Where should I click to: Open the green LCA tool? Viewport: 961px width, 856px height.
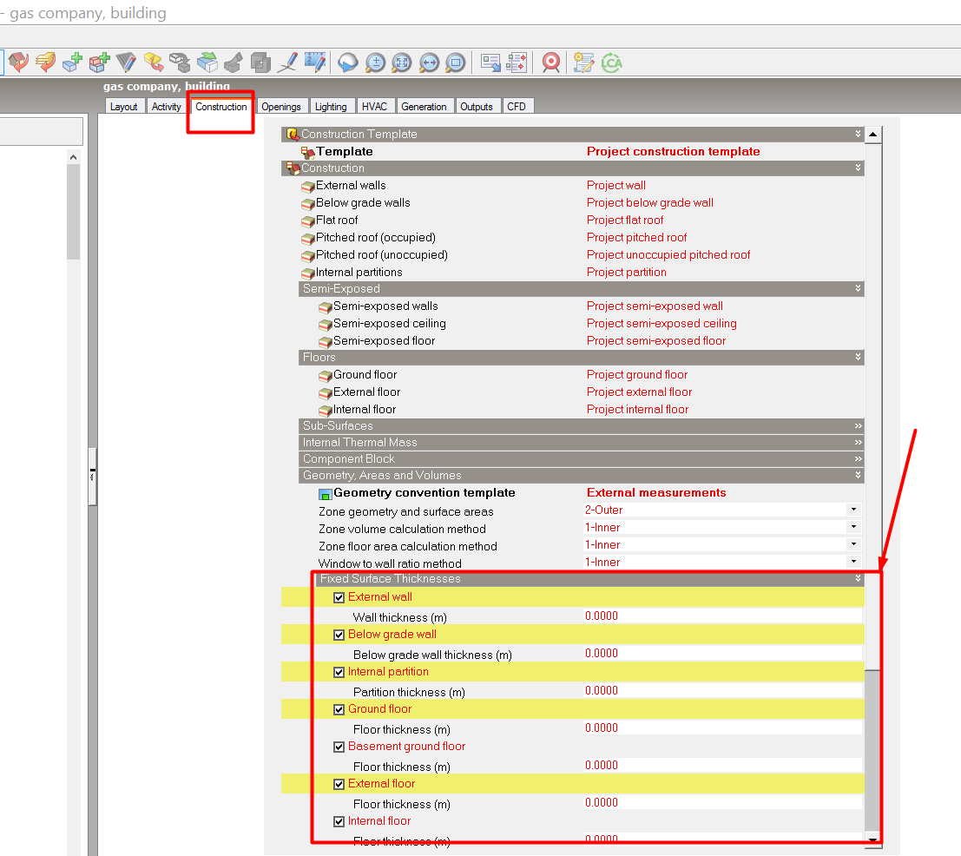611,63
